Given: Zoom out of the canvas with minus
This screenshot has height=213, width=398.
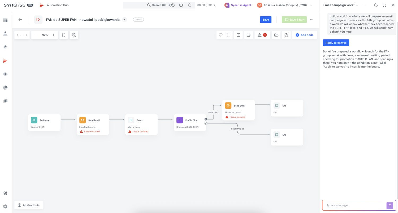Looking at the screenshot, I should pos(36,35).
